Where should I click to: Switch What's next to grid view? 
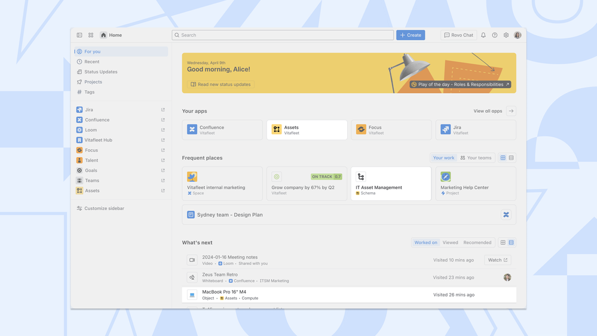point(503,242)
